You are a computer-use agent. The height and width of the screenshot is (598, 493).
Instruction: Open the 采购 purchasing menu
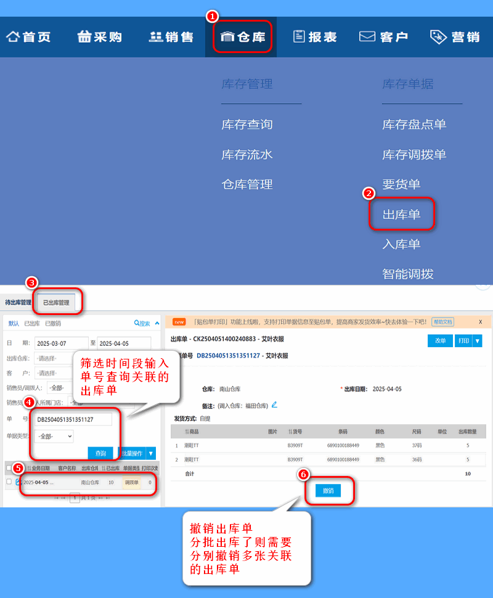99,37
